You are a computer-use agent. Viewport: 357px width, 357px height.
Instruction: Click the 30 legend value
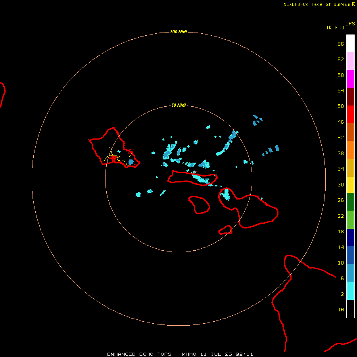click(341, 184)
